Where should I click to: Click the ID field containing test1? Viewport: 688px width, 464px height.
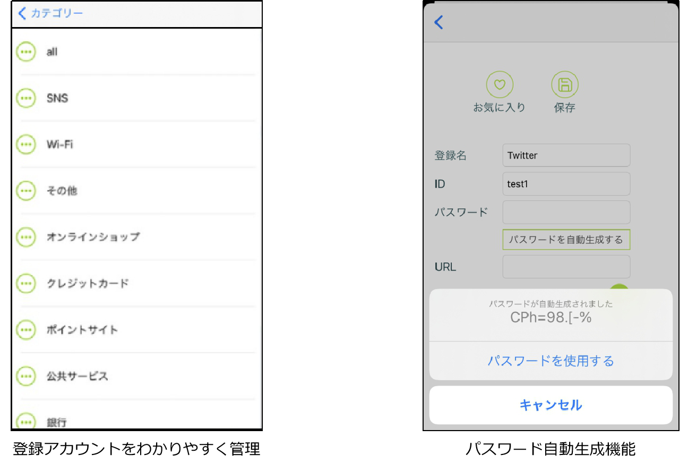pos(566,184)
